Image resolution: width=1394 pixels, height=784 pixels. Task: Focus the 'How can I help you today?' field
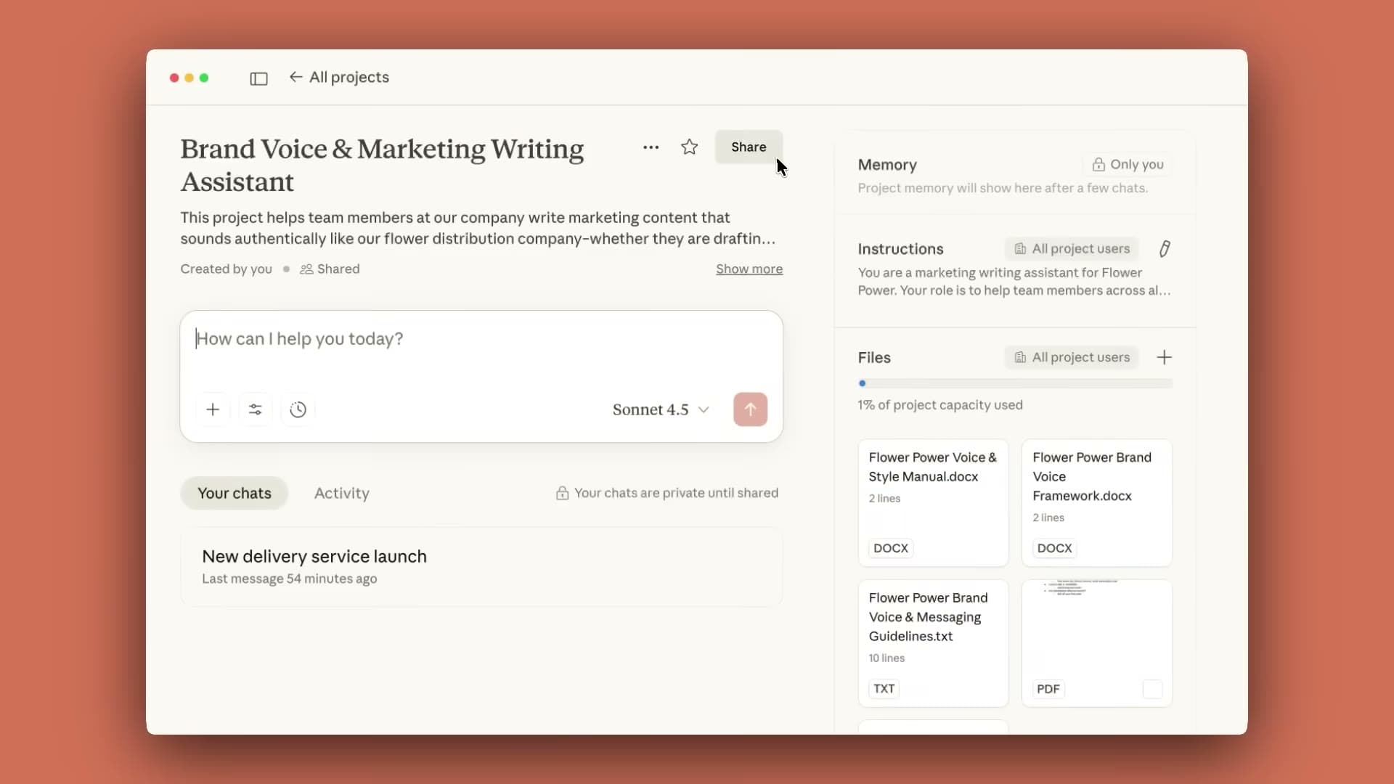(481, 351)
